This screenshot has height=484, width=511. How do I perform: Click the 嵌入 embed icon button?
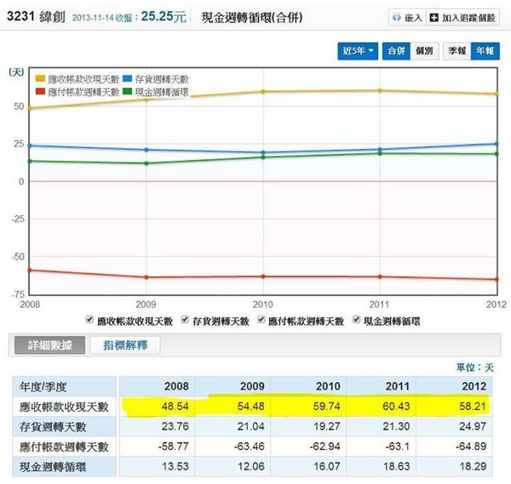pyautogui.click(x=395, y=17)
